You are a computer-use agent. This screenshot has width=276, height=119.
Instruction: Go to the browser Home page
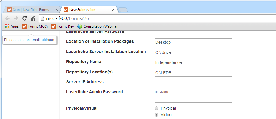click(33, 18)
